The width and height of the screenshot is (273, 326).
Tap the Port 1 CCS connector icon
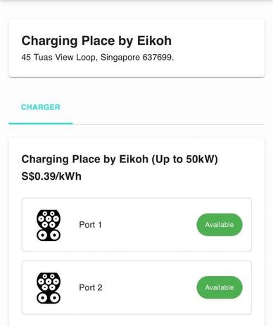coord(49,226)
